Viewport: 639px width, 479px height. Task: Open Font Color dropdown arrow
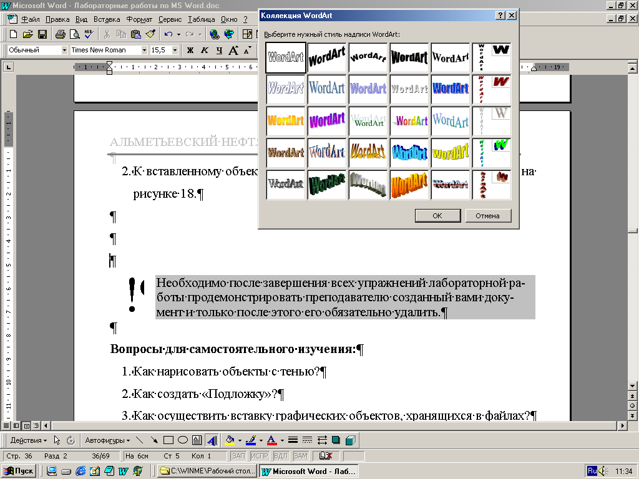[x=282, y=440]
